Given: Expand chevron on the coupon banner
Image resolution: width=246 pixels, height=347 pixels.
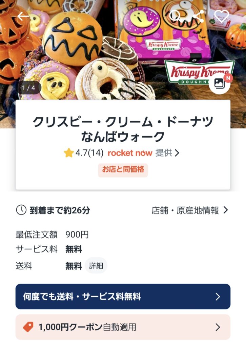Looking at the screenshot, I should [218, 327].
